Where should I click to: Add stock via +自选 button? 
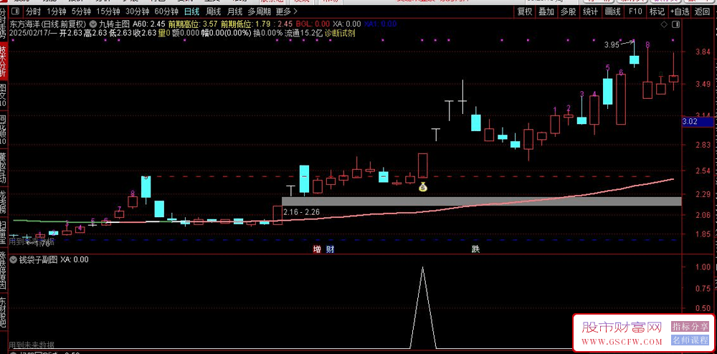[x=680, y=11]
